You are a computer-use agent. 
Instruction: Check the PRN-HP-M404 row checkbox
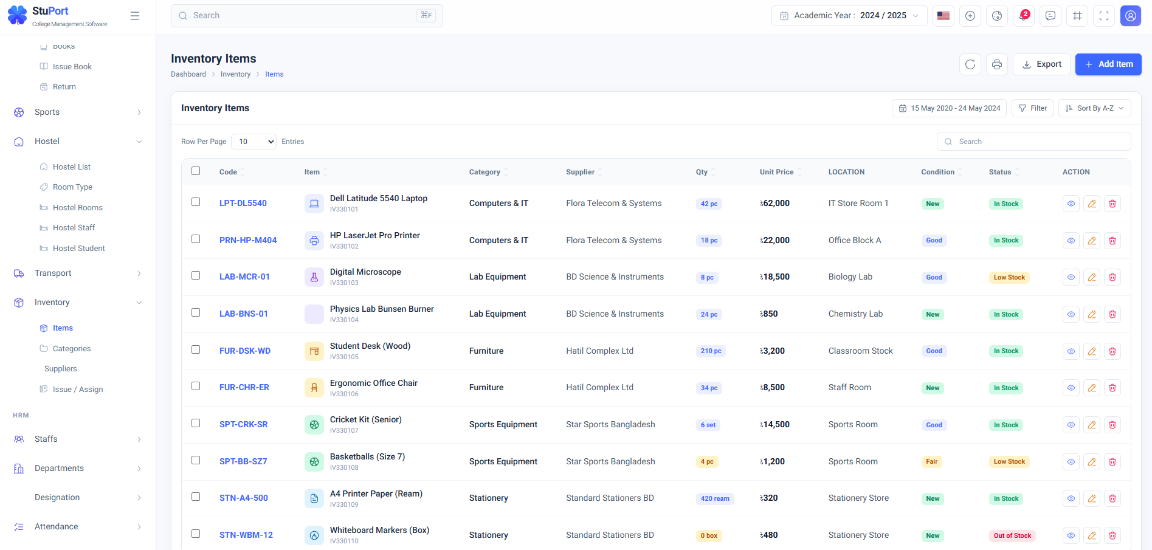196,239
